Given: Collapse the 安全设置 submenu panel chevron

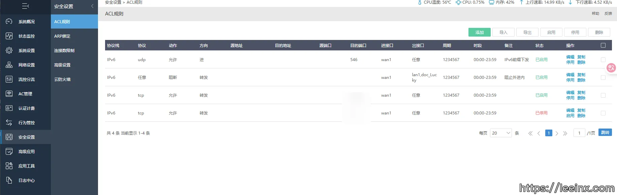Looking at the screenshot, I should [x=92, y=6].
